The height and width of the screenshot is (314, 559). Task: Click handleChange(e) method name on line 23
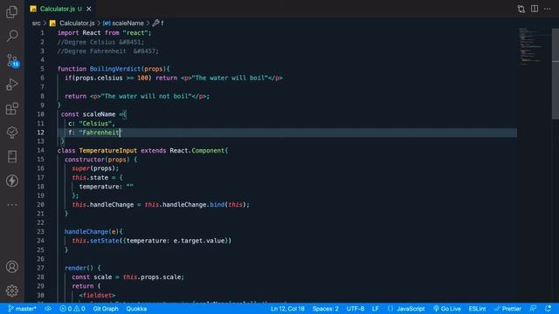click(91, 231)
